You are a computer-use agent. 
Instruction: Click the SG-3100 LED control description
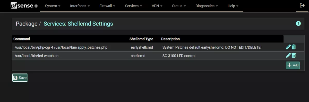(x=179, y=56)
